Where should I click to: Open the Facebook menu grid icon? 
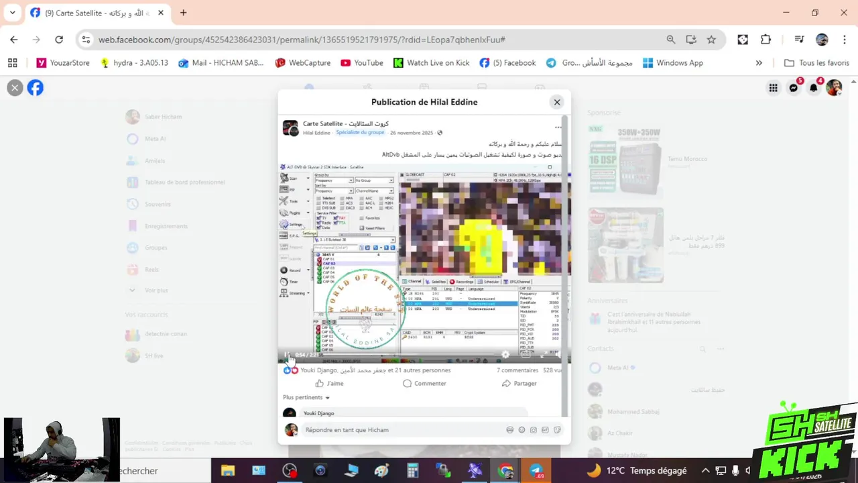[774, 88]
